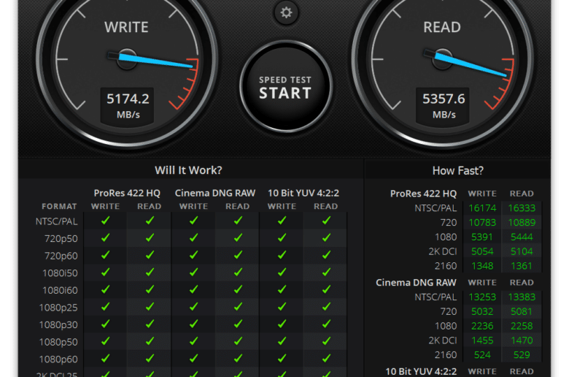Click Cinema DNG 2K DCI read value 1470

522,340
